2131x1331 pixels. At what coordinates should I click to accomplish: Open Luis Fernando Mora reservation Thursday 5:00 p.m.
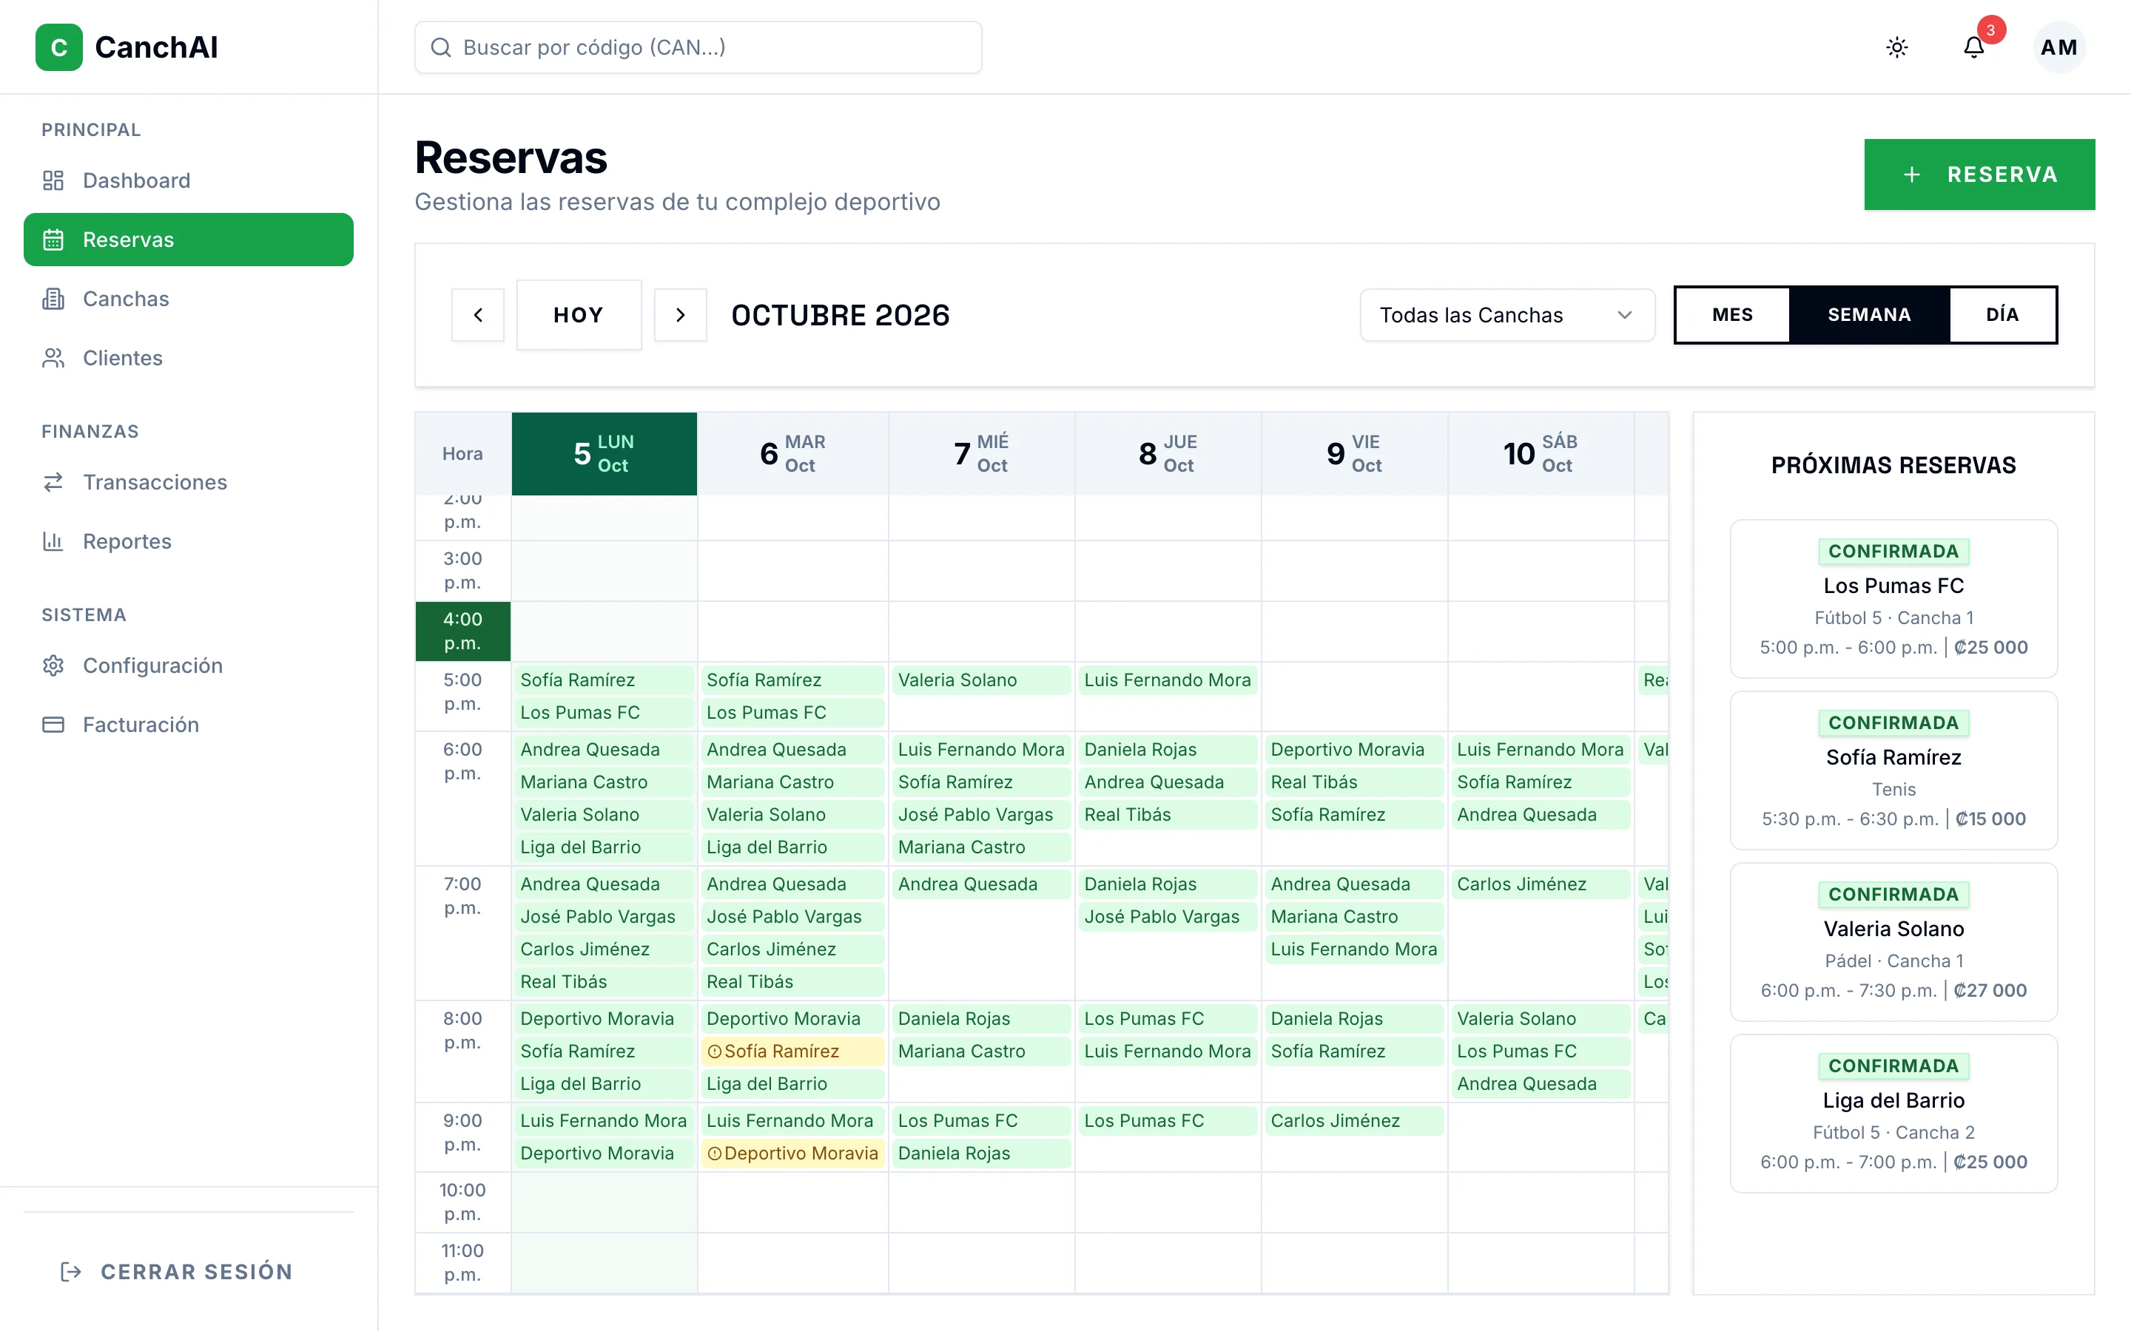coord(1168,680)
